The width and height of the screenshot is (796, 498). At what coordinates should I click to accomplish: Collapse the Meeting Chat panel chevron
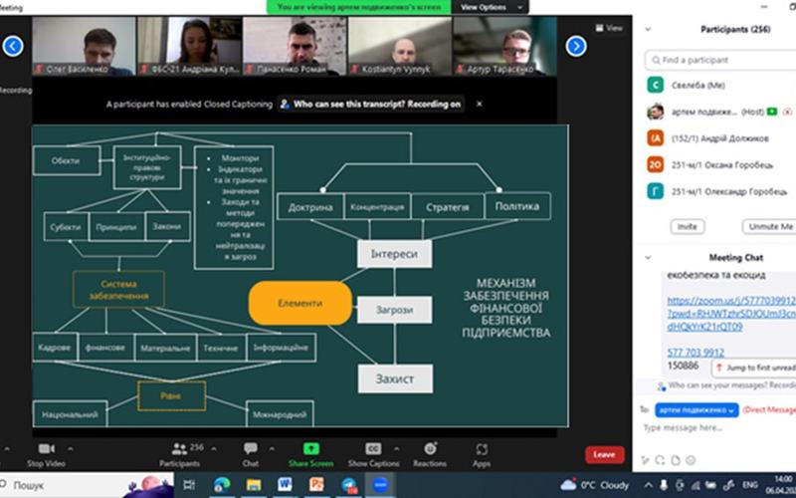648,258
